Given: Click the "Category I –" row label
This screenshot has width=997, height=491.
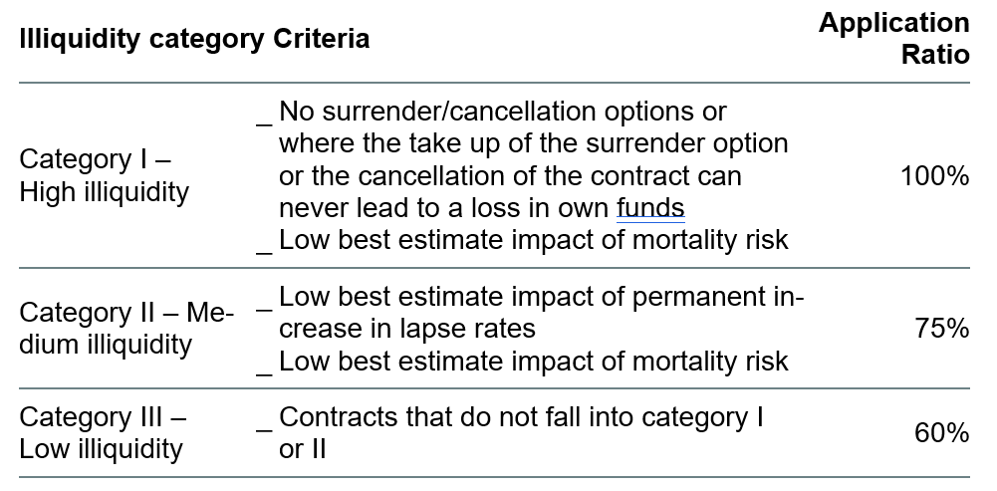Looking at the screenshot, I should [96, 160].
